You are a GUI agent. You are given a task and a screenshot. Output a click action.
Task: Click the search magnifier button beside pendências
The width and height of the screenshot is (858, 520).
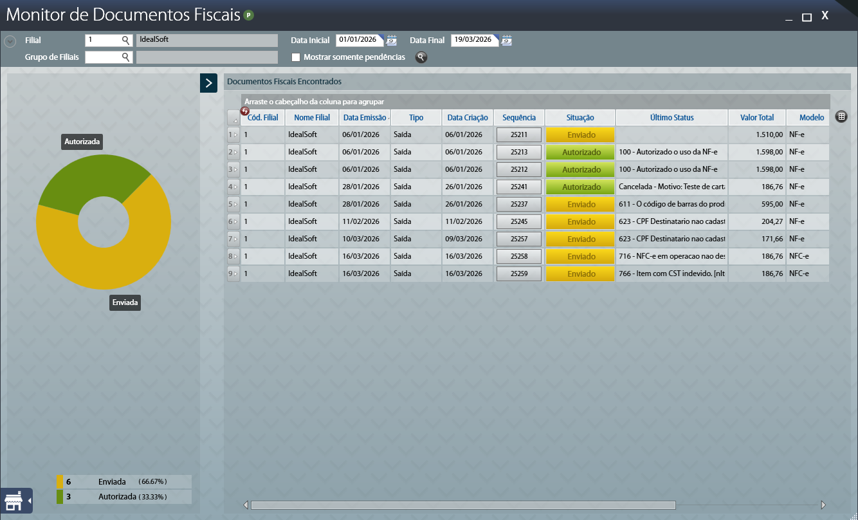pos(421,57)
